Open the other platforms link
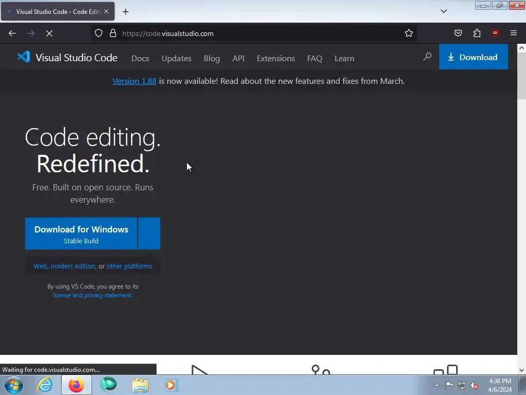526x395 pixels. click(129, 266)
